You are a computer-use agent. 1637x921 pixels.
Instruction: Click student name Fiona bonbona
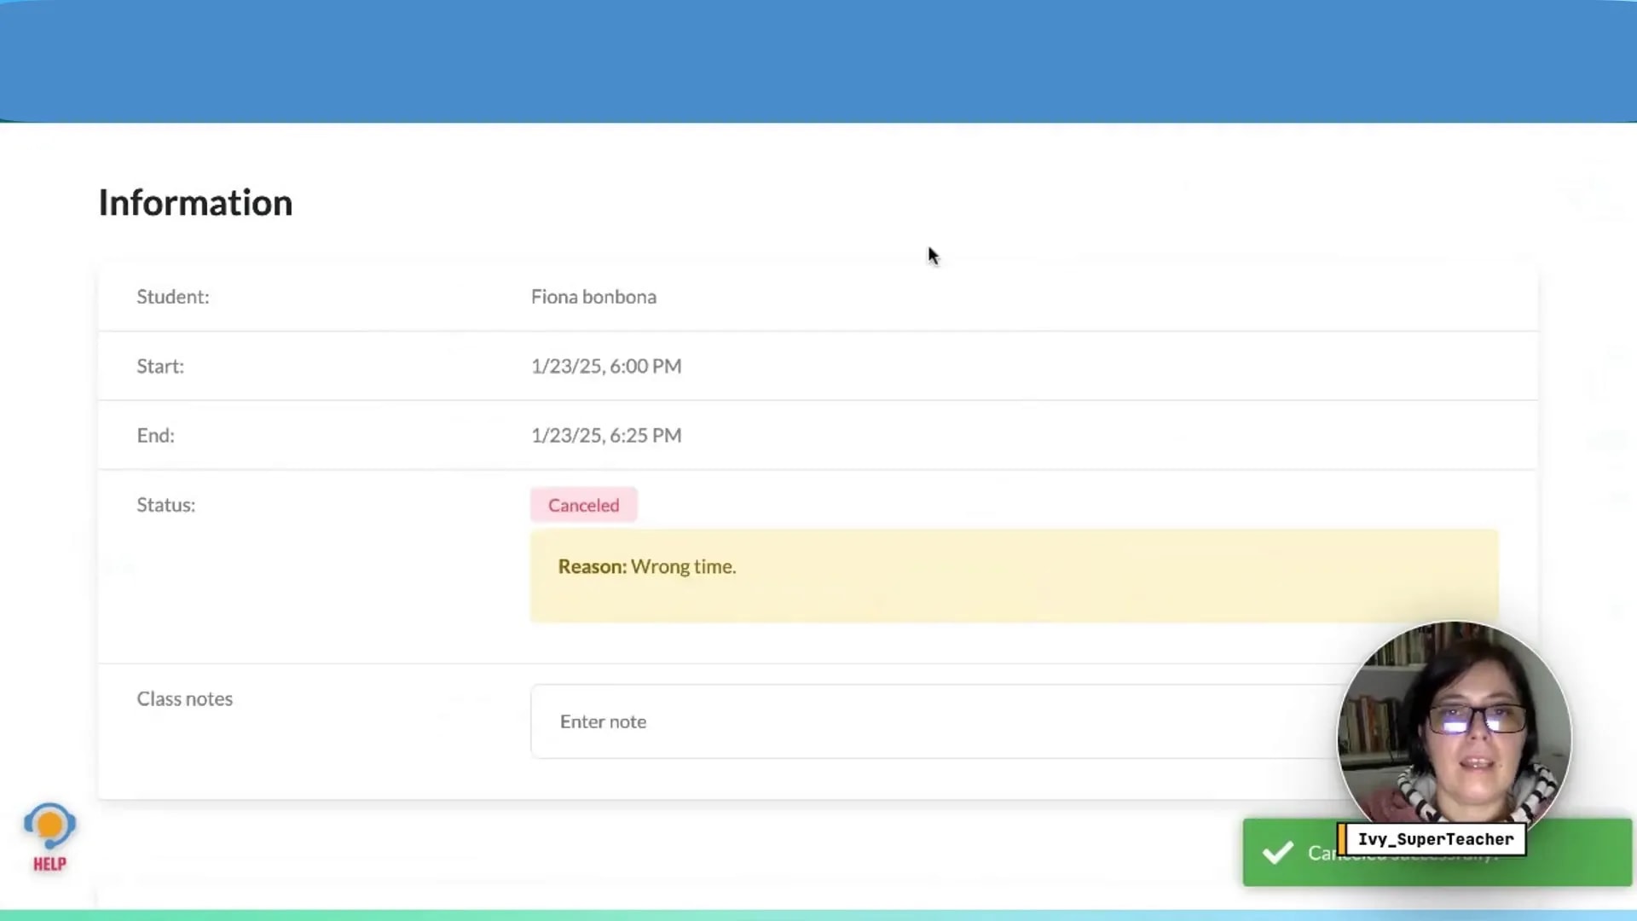click(x=593, y=297)
